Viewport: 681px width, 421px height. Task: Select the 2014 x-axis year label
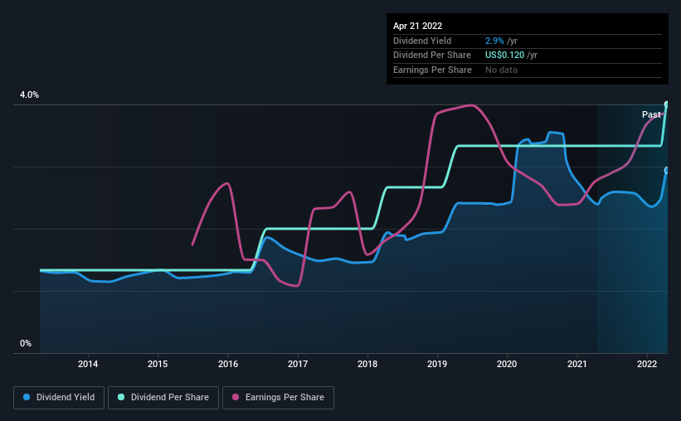click(x=88, y=364)
